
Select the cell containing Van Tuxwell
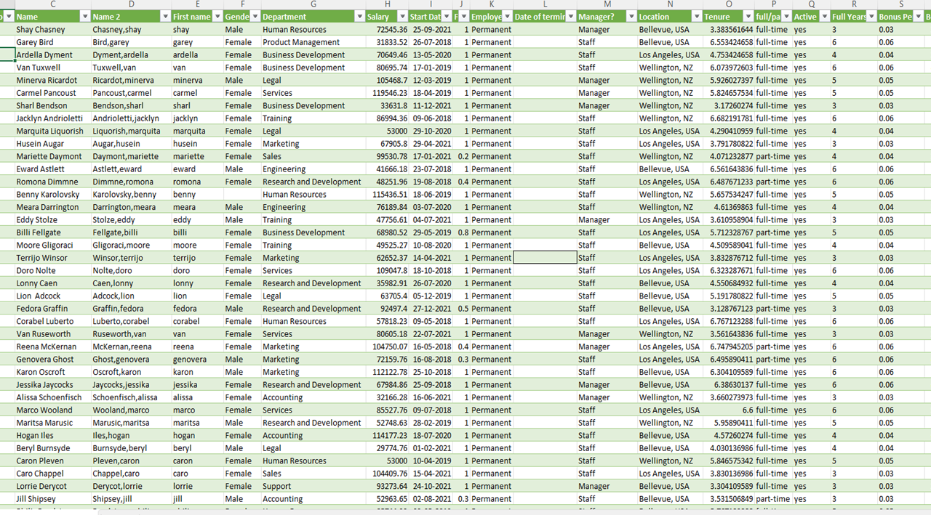coord(52,68)
